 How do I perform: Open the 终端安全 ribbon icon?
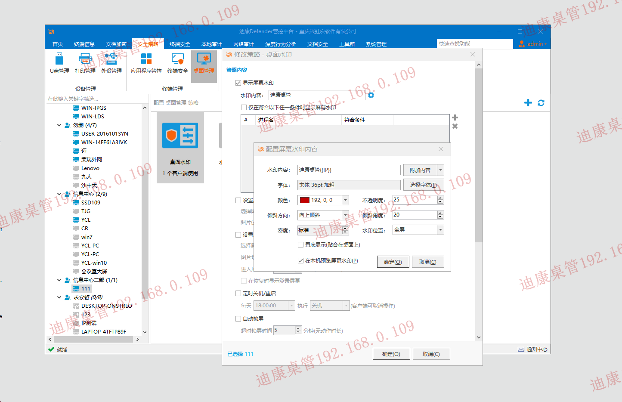click(178, 63)
